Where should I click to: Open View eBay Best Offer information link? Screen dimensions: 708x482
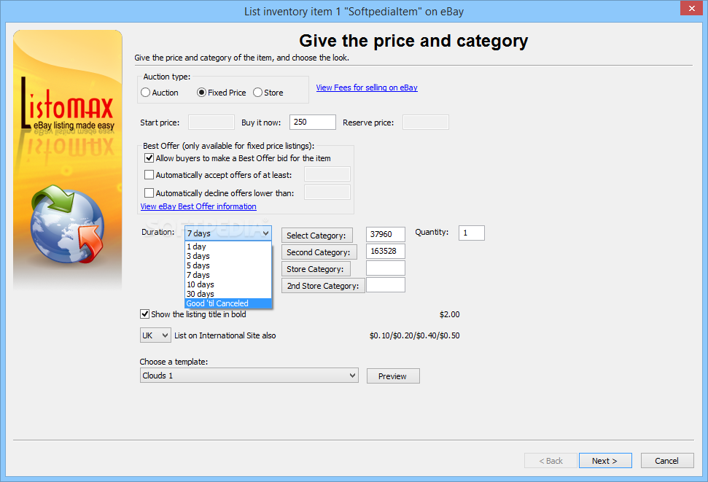(198, 206)
